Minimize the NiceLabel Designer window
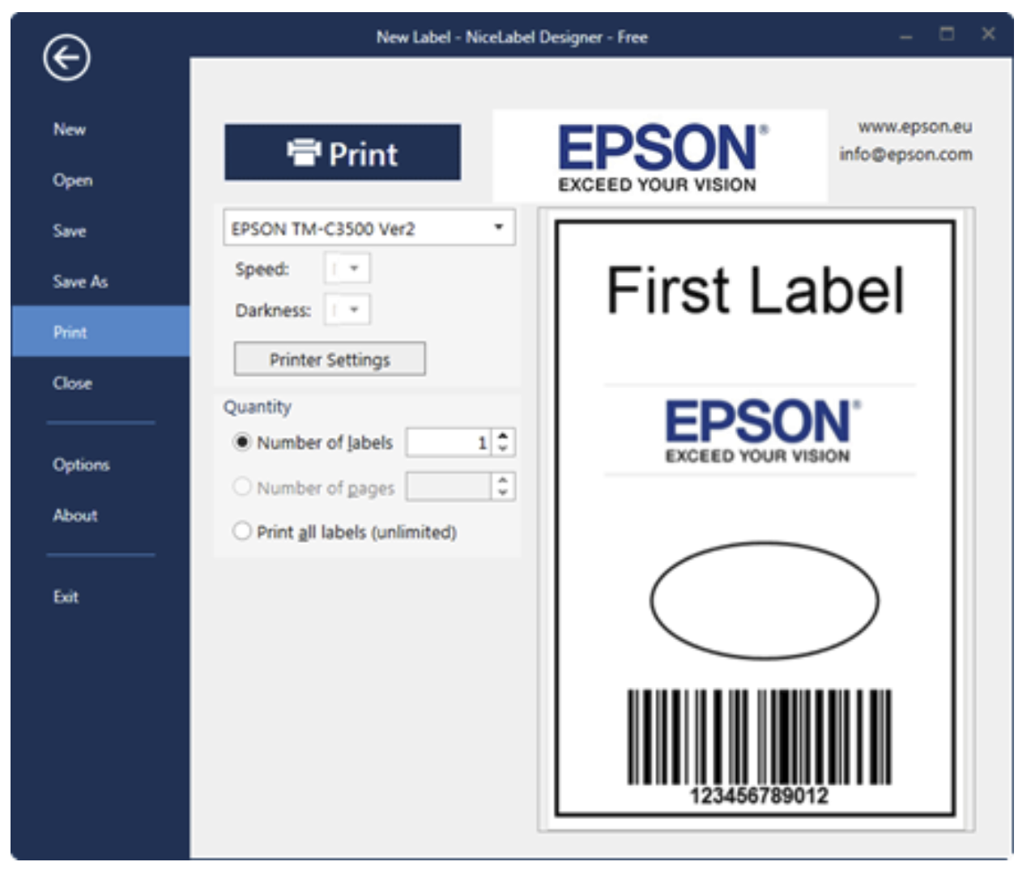The image size is (1031, 879). tap(906, 36)
